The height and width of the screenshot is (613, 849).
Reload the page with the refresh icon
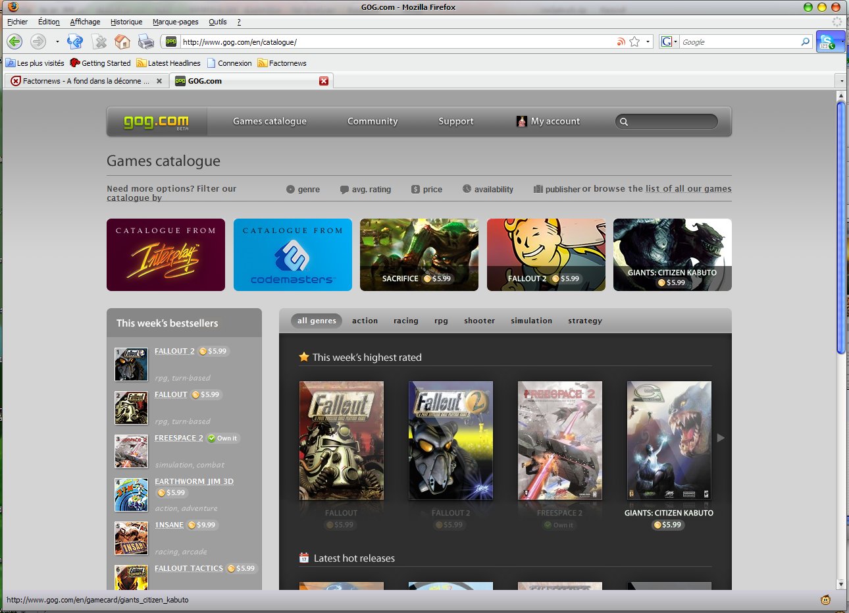[x=75, y=41]
